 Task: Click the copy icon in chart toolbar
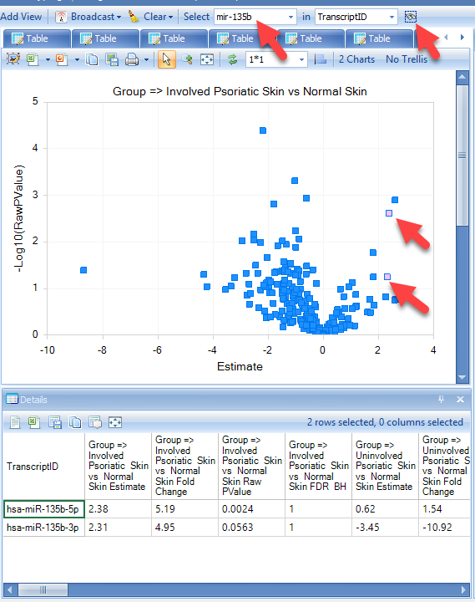[92, 59]
